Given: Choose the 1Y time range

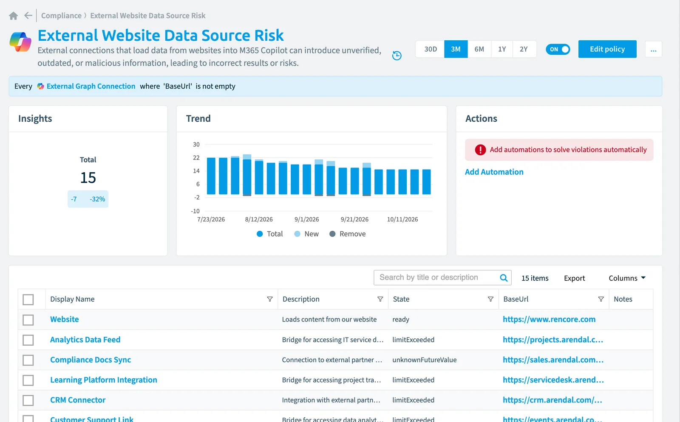Looking at the screenshot, I should click(x=502, y=49).
